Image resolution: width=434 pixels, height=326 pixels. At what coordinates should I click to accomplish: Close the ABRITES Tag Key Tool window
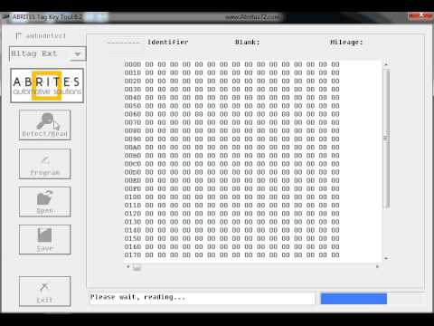coord(421,15)
